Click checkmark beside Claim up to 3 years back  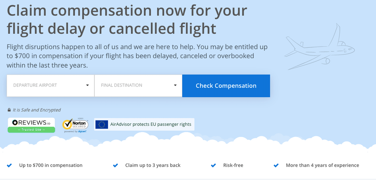pos(116,166)
